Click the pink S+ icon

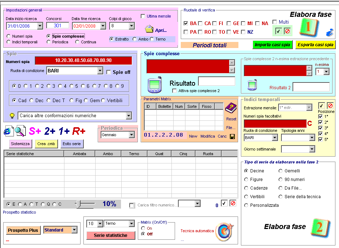click(35, 131)
